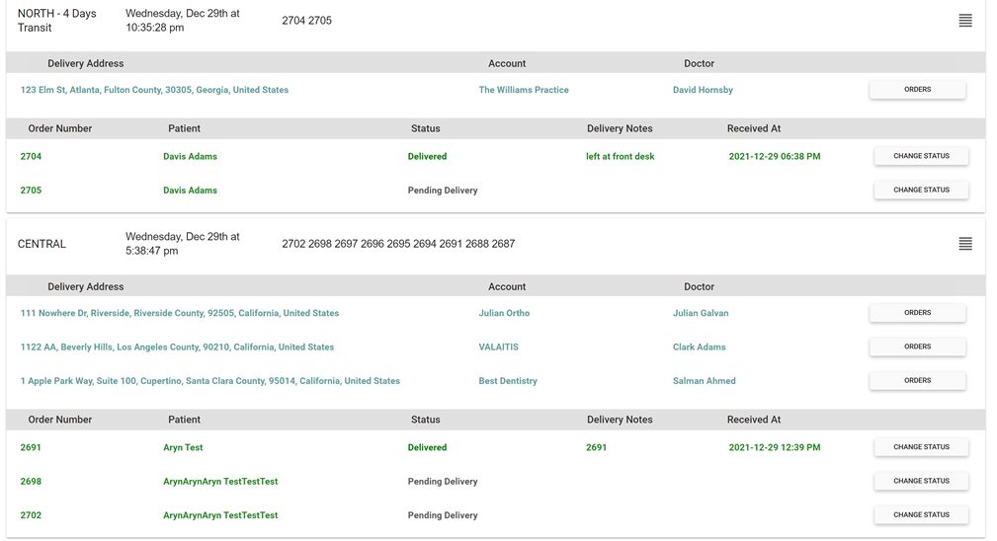Open orders for The Williams Practice address
Viewport: 997px width, 541px height.
(x=918, y=90)
